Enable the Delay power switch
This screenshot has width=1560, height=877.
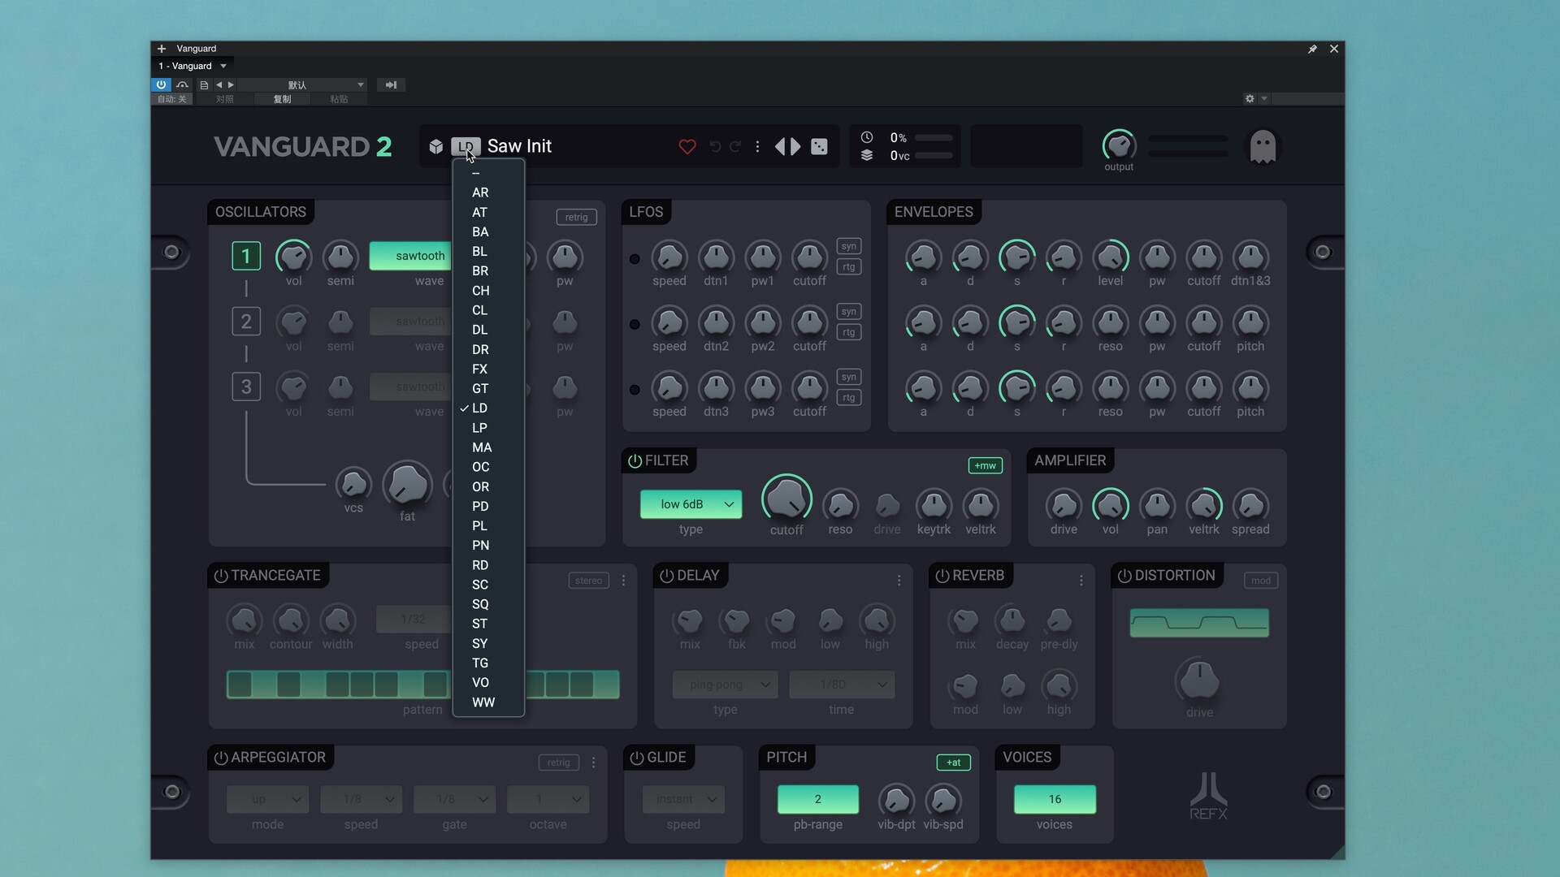[667, 576]
